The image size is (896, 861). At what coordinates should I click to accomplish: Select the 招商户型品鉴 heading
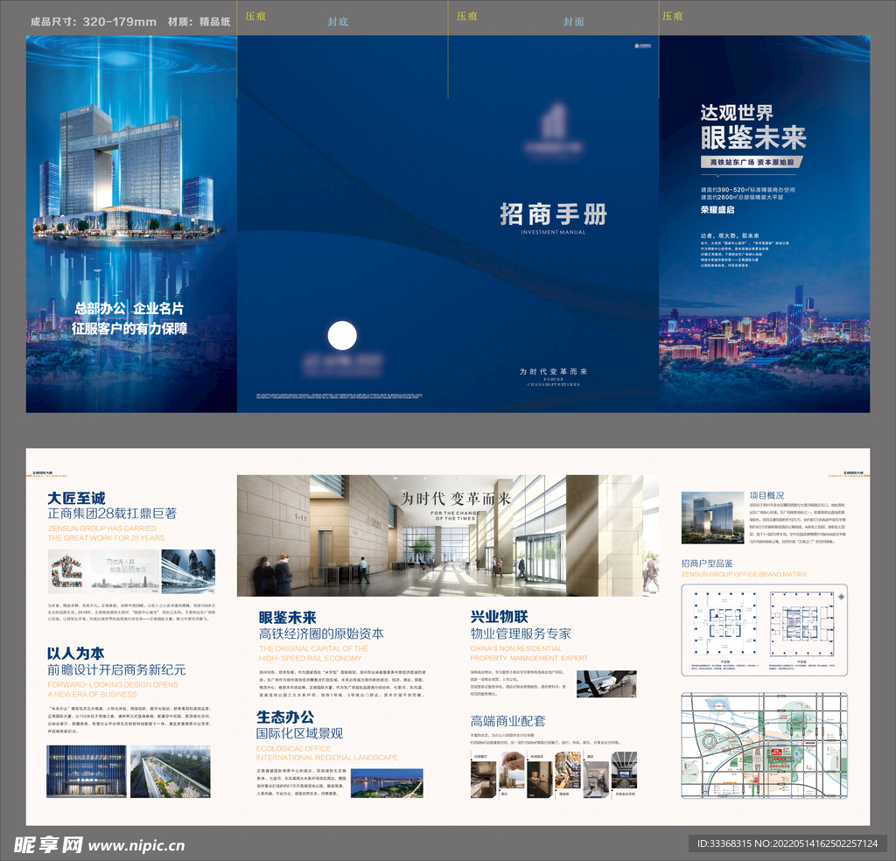(707, 563)
